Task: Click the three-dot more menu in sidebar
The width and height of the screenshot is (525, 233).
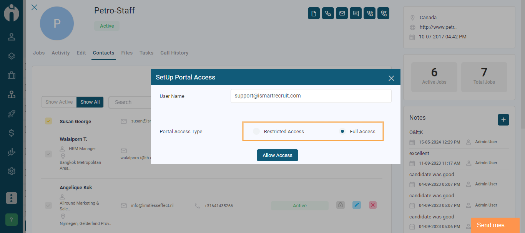Action: [12, 198]
